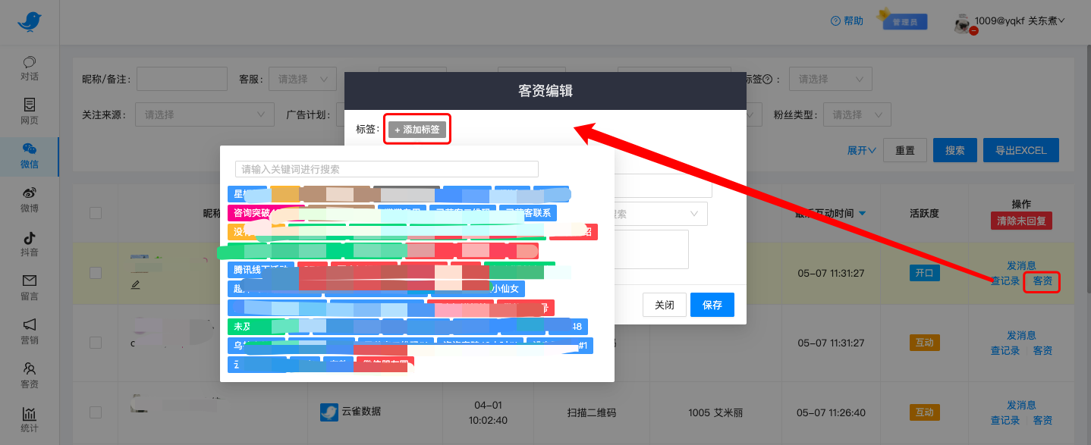The image size is (1091, 445).
Task: Click the 添加标签 add tag button
Action: (x=417, y=130)
